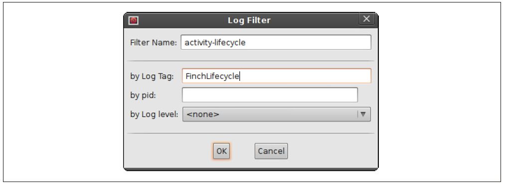Click the activity-lifecycle text in Filter Name
Image resolution: width=505 pixels, height=185 pixels.
215,43
